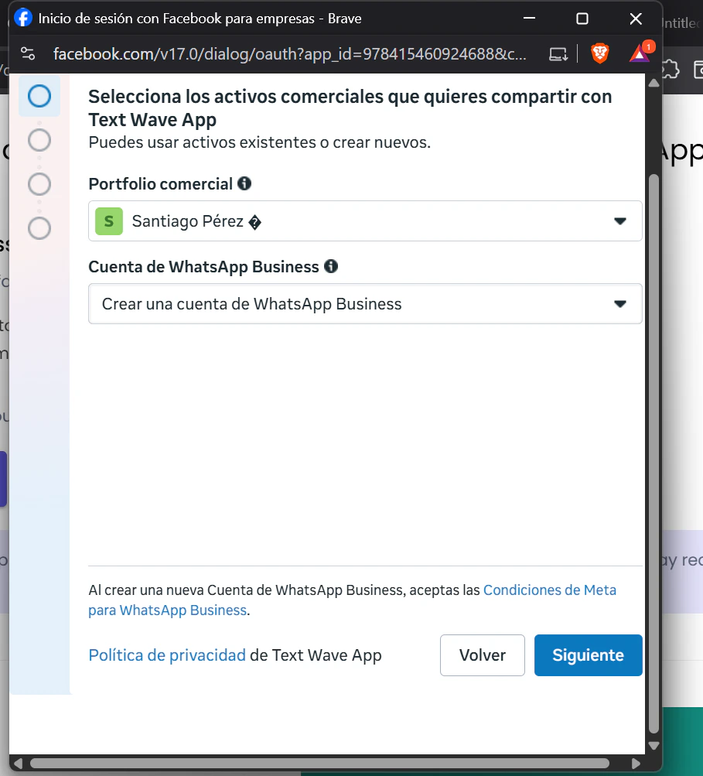Click the Volver button

483,655
